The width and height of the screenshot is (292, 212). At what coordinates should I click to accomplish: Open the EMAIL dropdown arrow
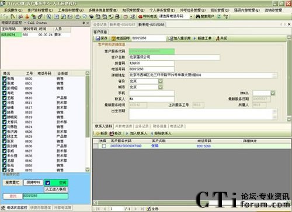273,93
